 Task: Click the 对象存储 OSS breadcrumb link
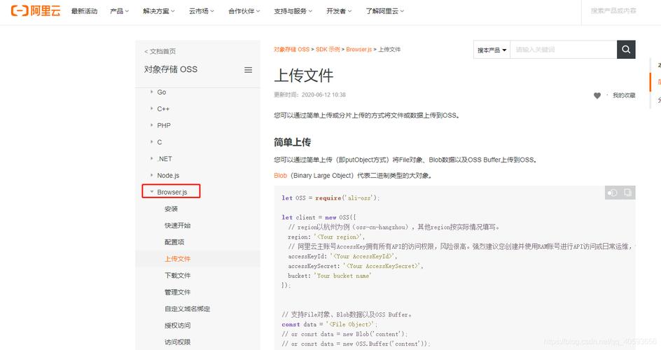click(291, 49)
